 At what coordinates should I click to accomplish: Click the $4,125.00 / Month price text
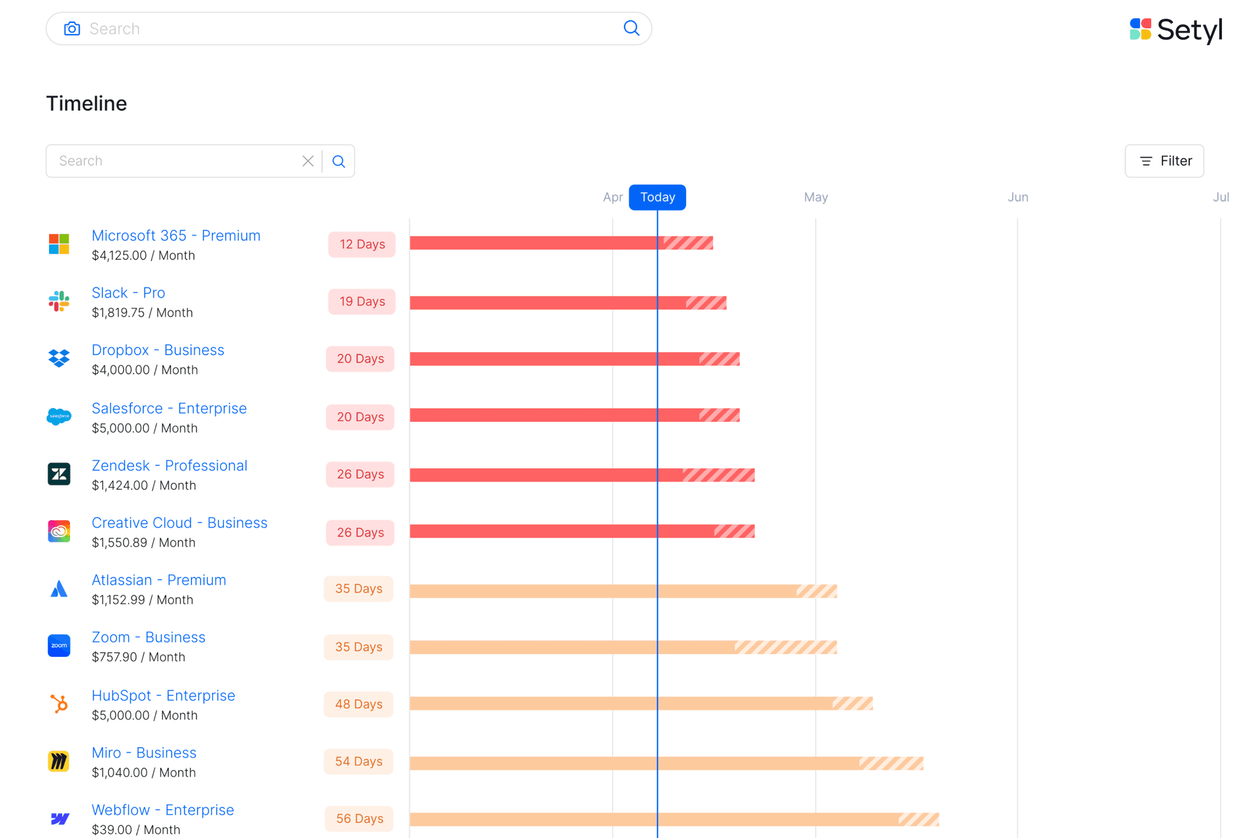(143, 256)
